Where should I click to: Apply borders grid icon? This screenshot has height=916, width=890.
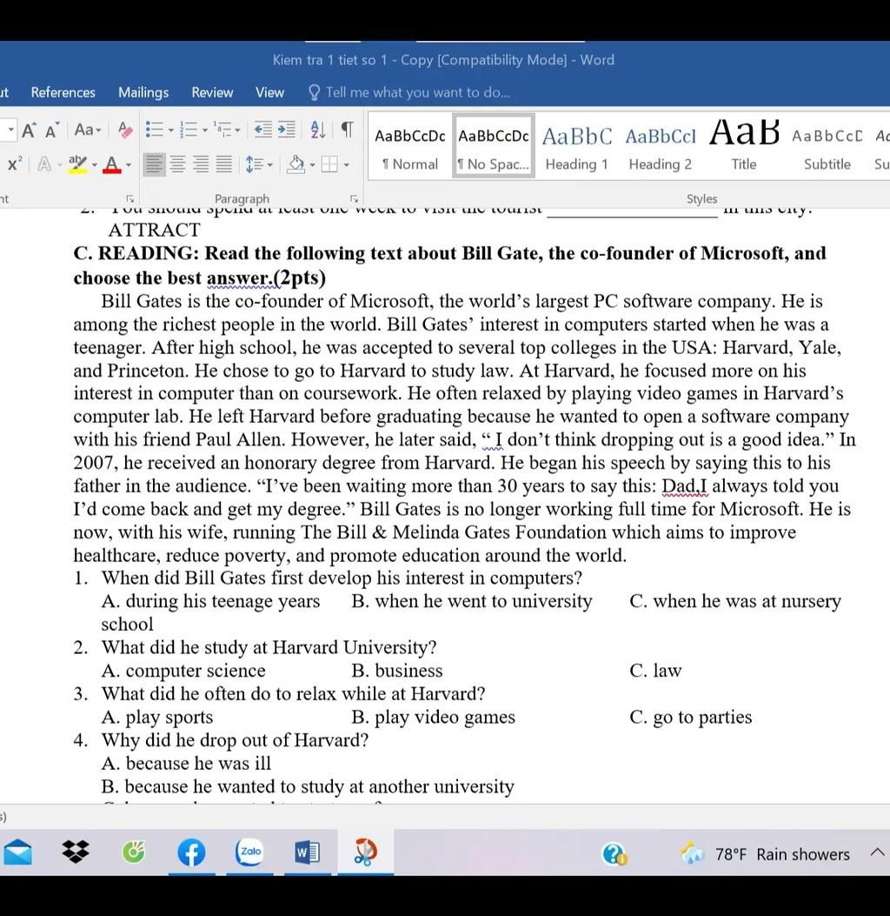pos(329,164)
